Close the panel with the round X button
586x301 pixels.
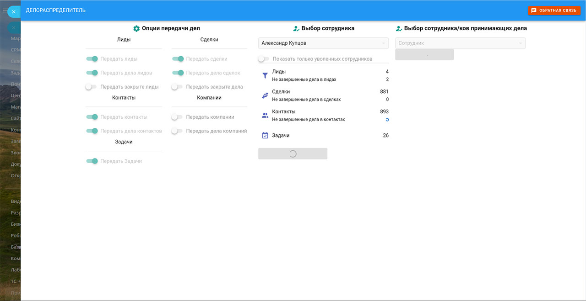14,12
